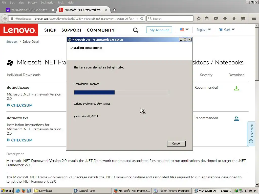The image size is (259, 194).
Task: Launch Firefox from quick launch
Action: click(x=24, y=191)
